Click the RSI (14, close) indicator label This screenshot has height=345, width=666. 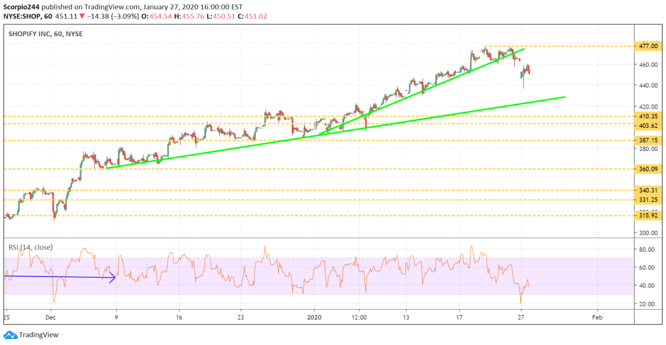click(30, 247)
